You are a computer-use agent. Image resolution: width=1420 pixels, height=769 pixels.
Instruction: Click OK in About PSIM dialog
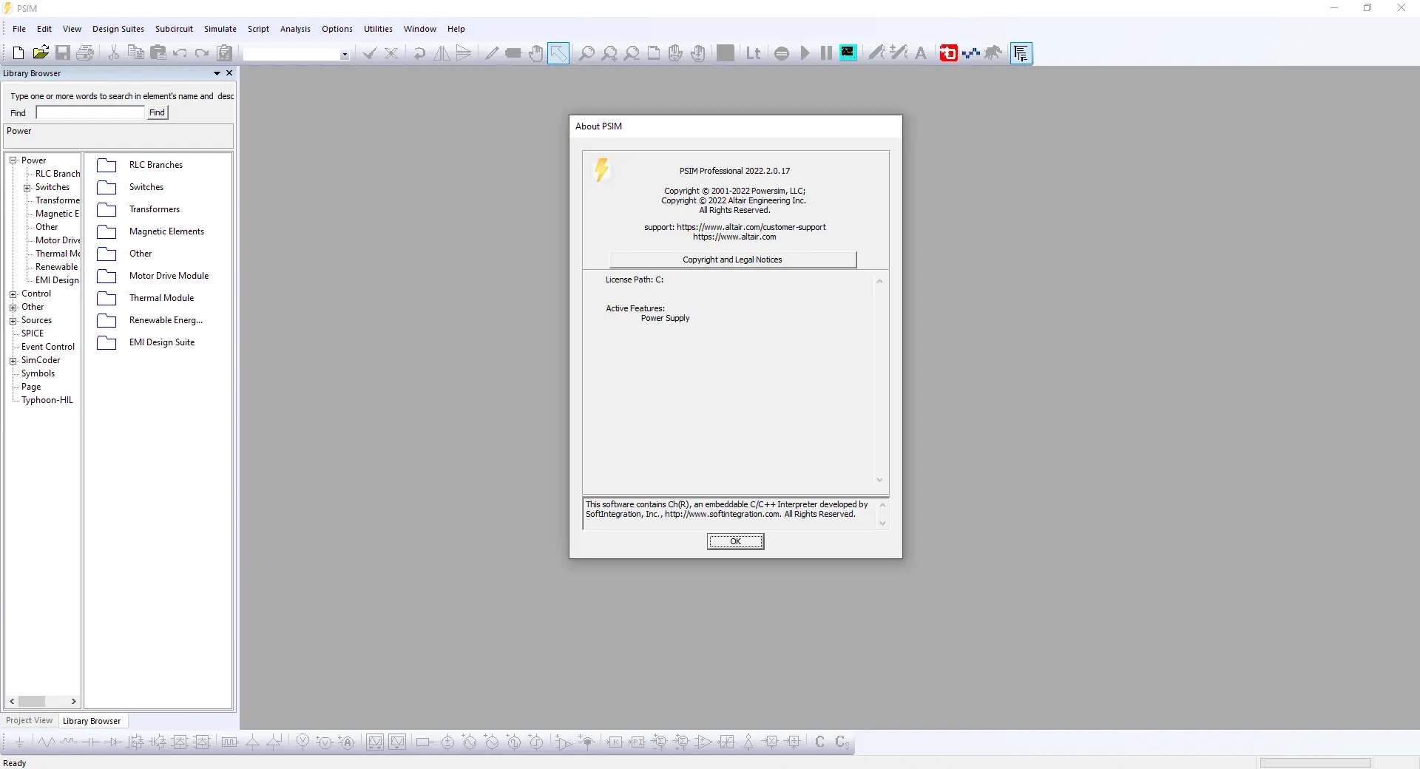735,542
